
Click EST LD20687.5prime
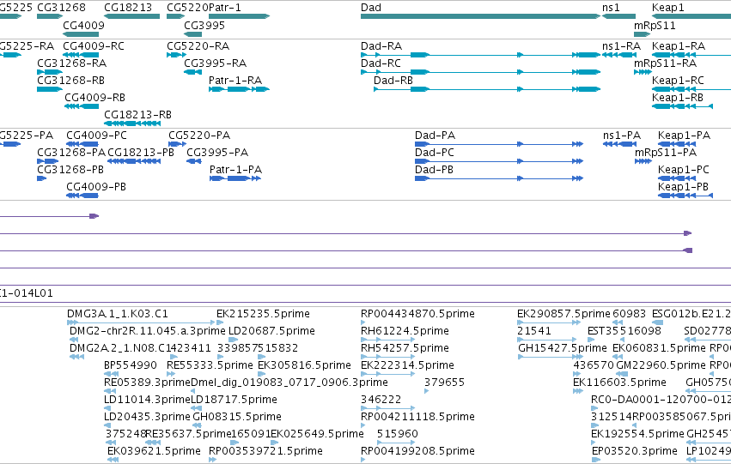(x=233, y=340)
